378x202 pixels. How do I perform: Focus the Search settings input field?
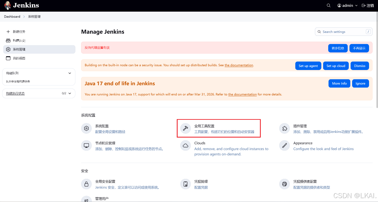(344, 32)
